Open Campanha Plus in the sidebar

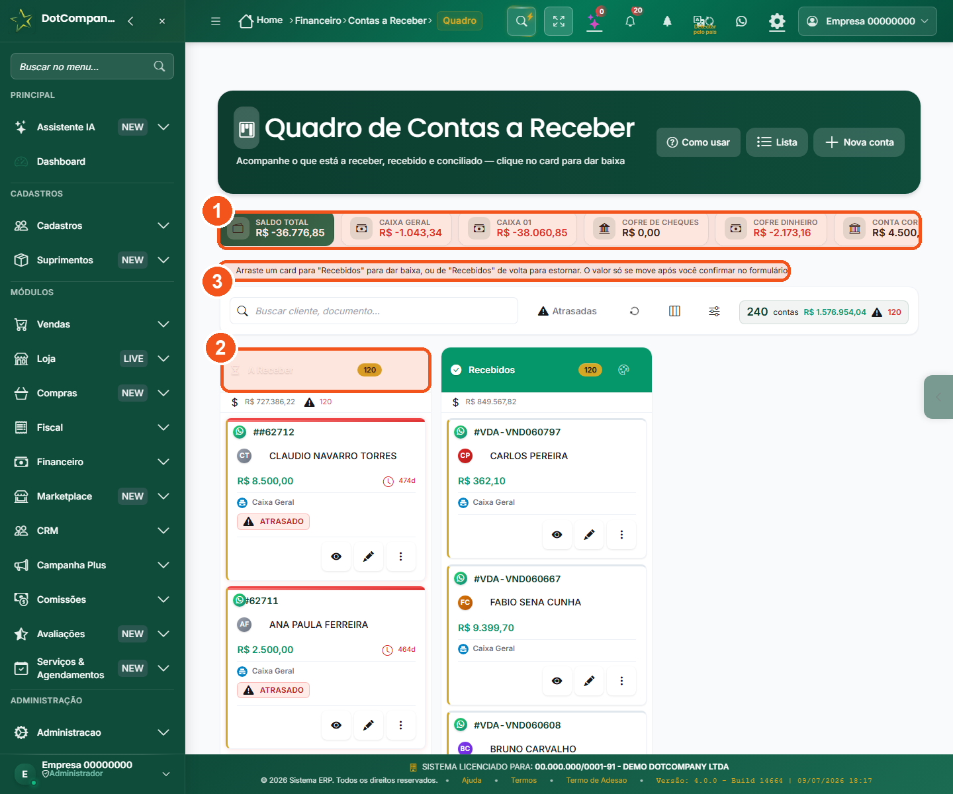point(92,565)
